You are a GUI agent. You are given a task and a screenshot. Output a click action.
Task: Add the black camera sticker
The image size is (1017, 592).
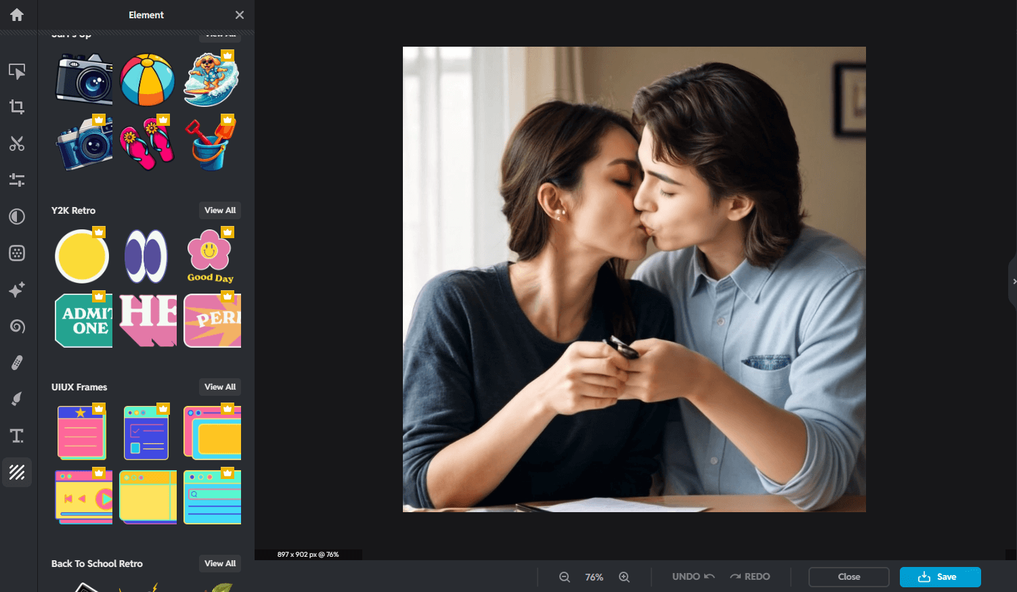pos(84,78)
